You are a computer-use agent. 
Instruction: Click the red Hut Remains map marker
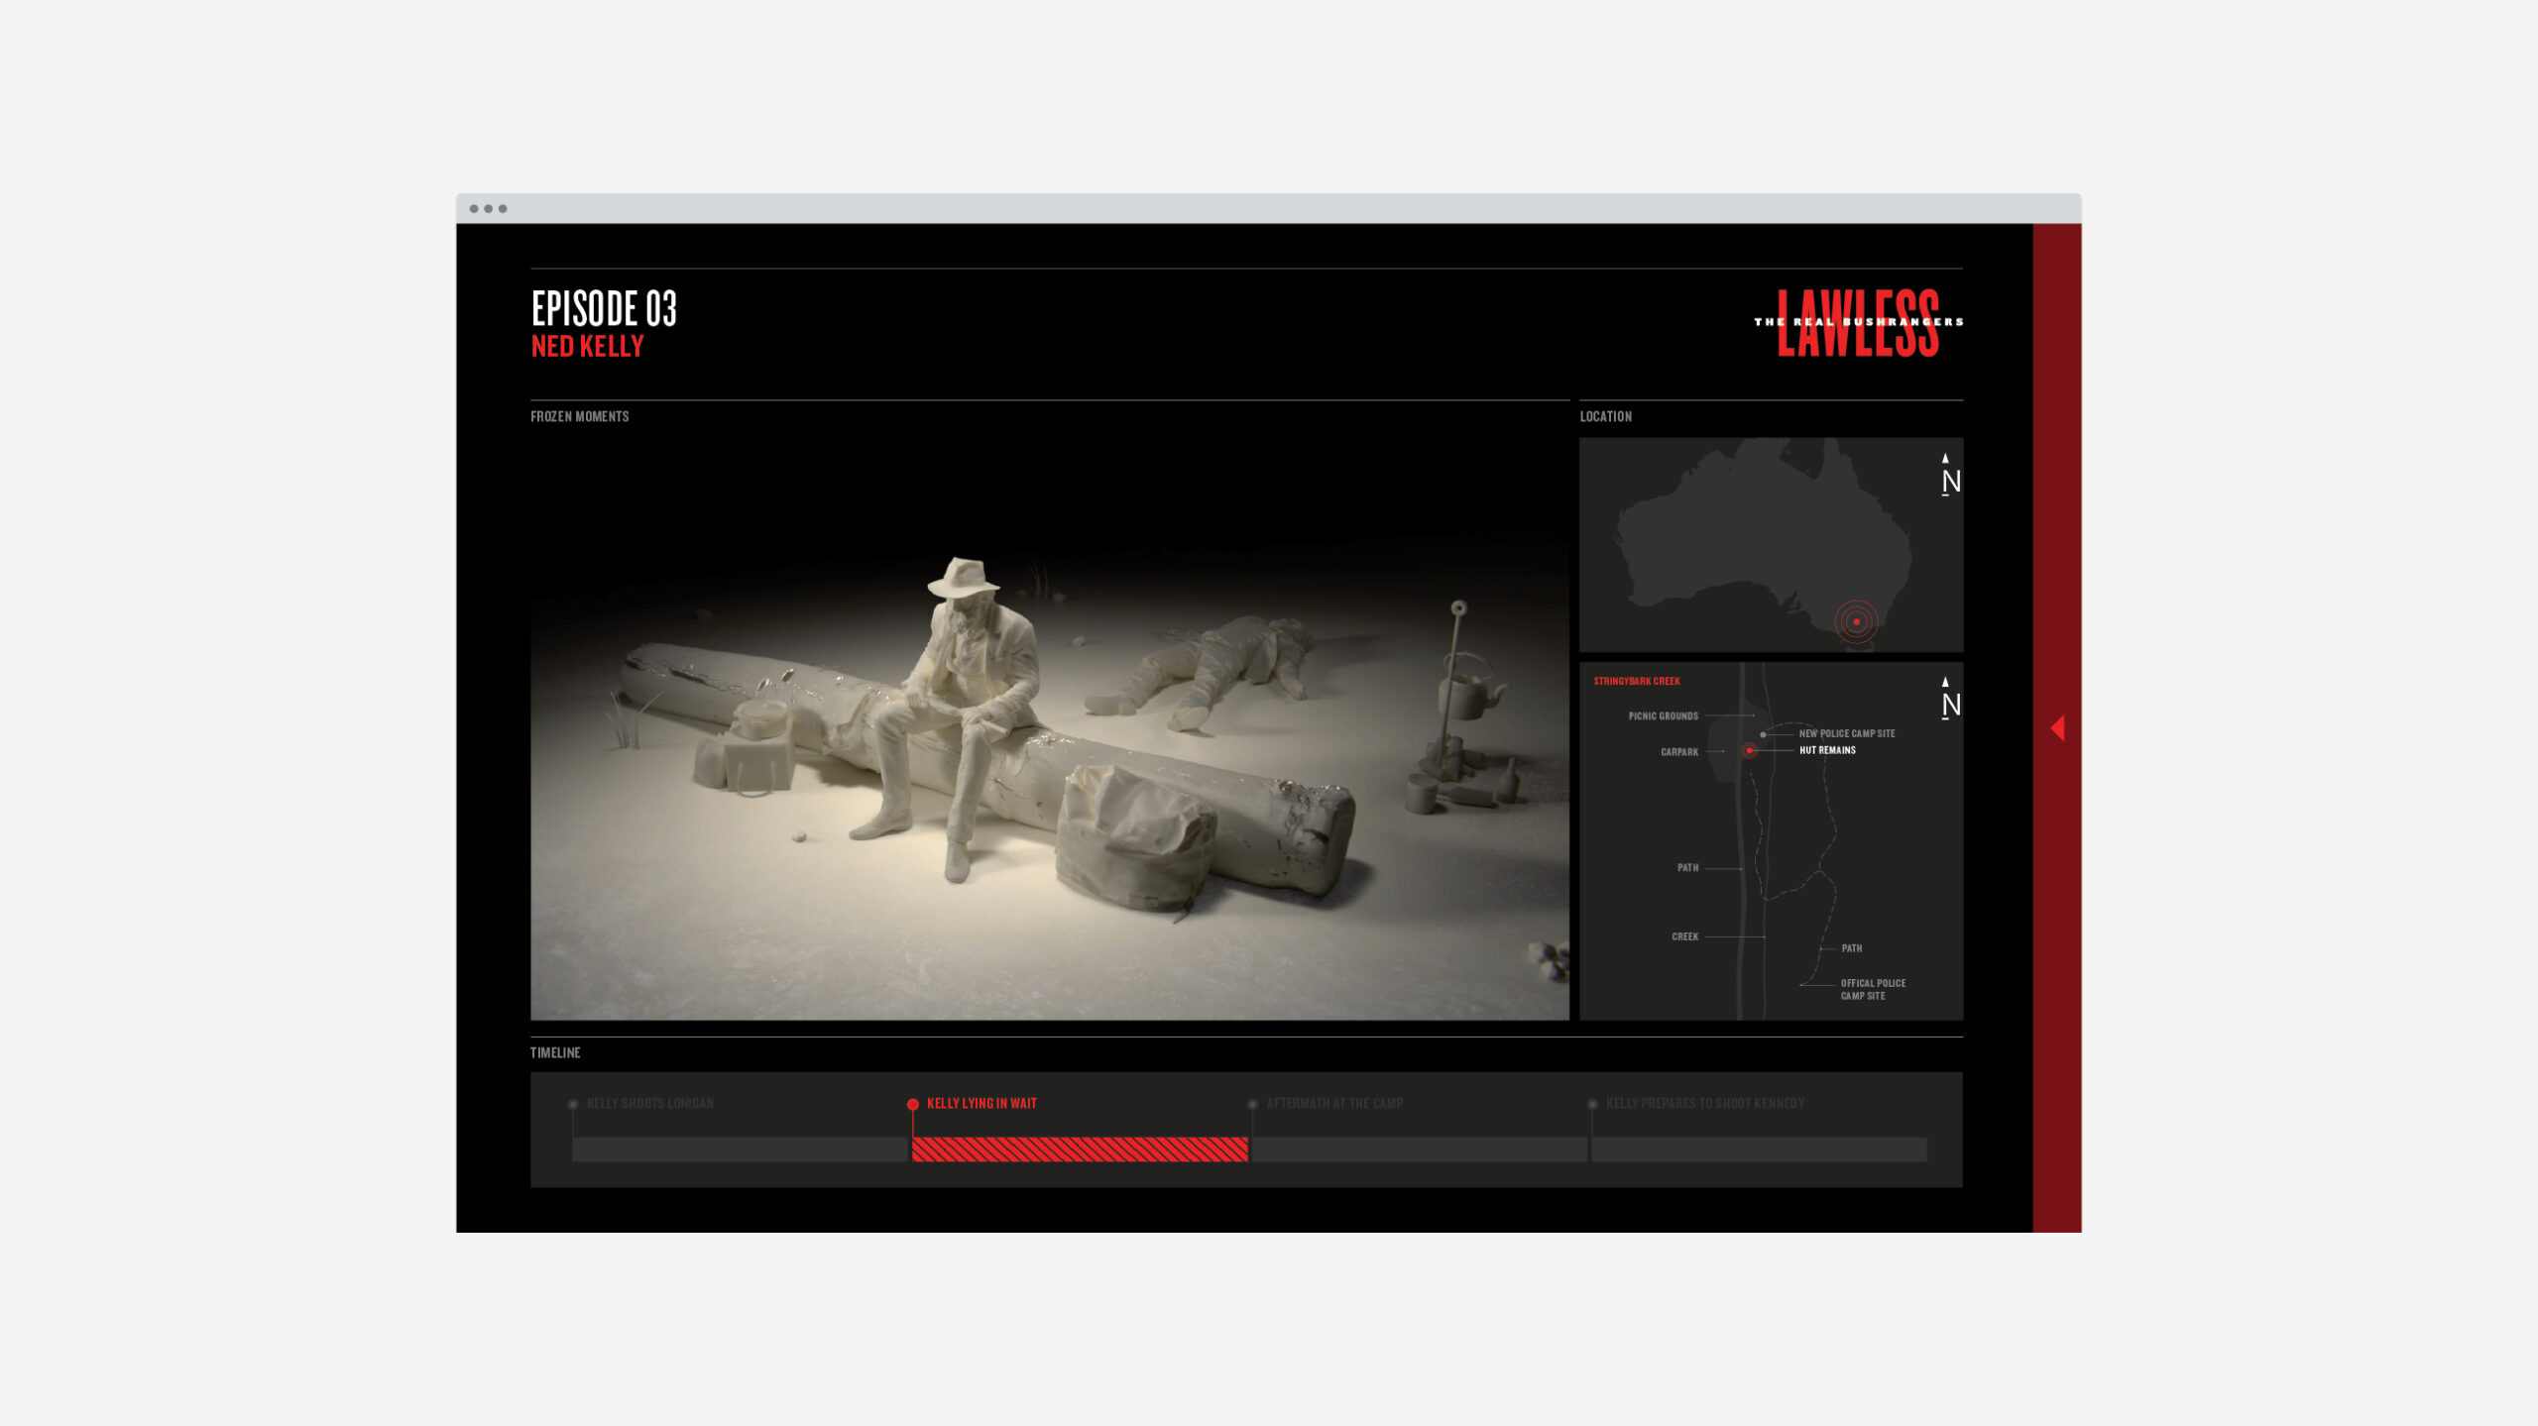pyautogui.click(x=1750, y=751)
